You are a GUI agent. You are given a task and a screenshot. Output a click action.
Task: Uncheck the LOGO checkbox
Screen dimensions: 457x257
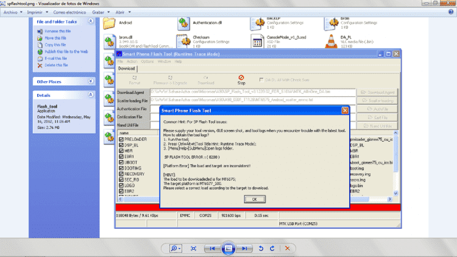[121, 186]
